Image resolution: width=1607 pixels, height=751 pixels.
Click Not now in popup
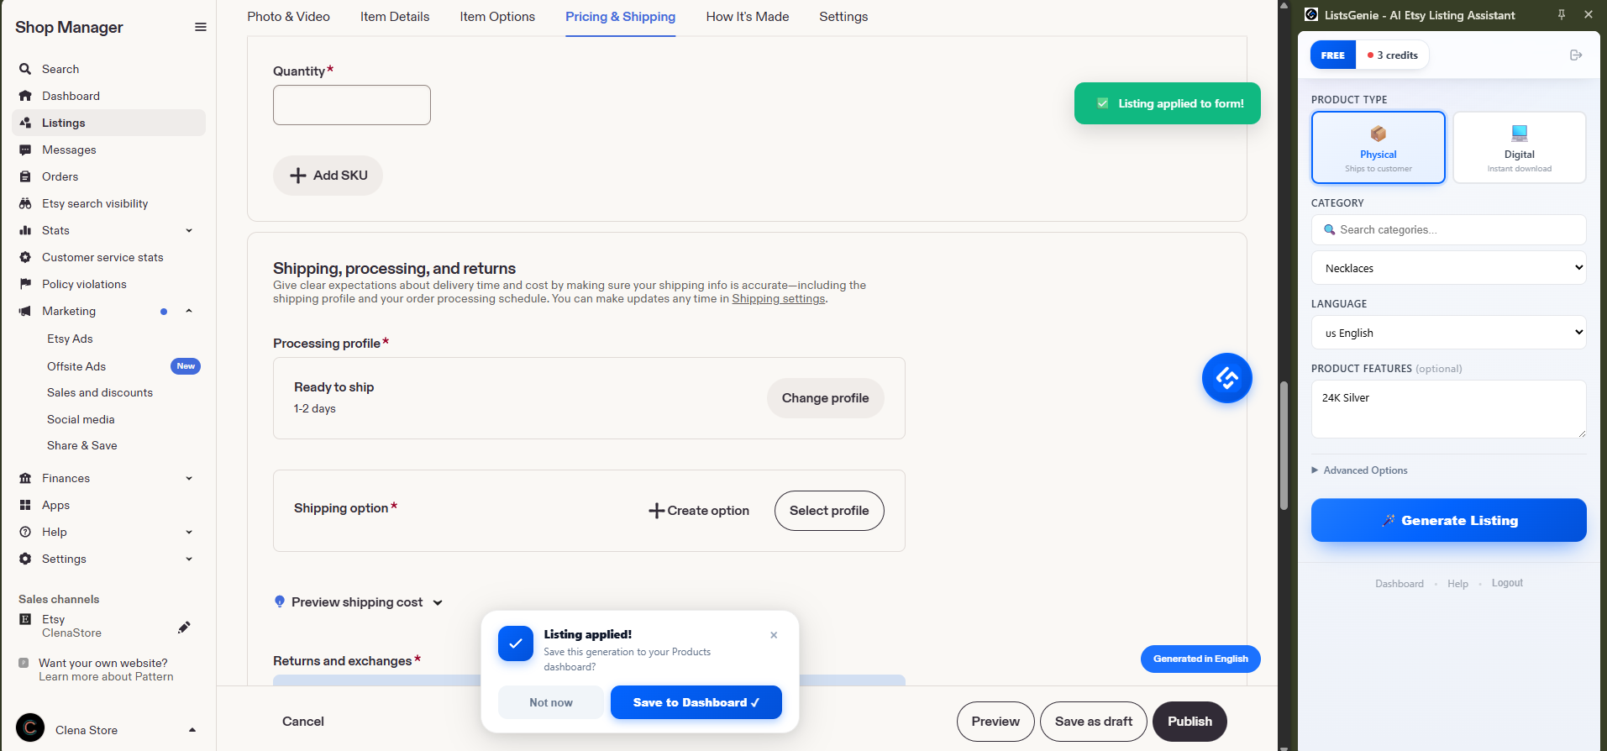pyautogui.click(x=551, y=702)
